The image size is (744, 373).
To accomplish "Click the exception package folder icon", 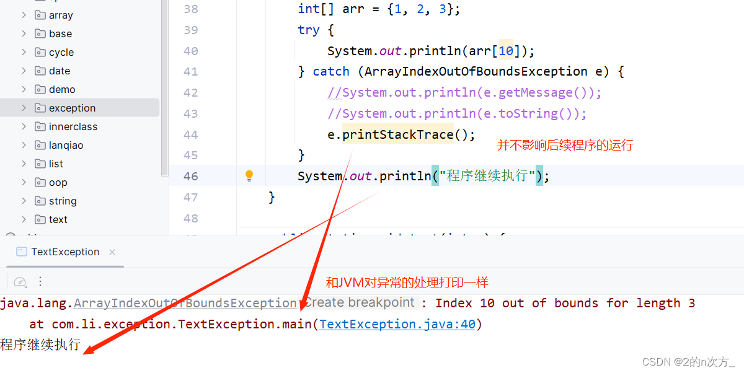I will [40, 108].
